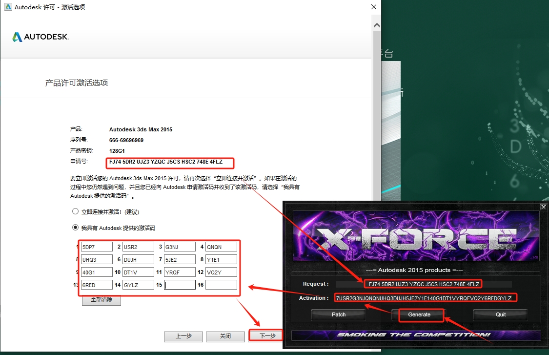
Task: Click the Autodesk logo in the header
Action: pyautogui.click(x=40, y=37)
